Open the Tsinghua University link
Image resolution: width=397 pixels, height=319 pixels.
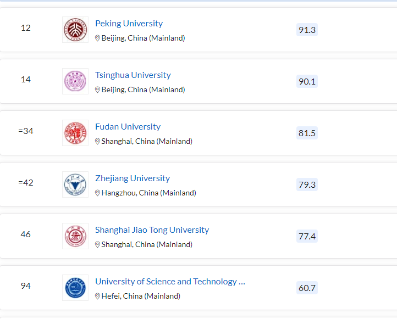click(x=133, y=75)
